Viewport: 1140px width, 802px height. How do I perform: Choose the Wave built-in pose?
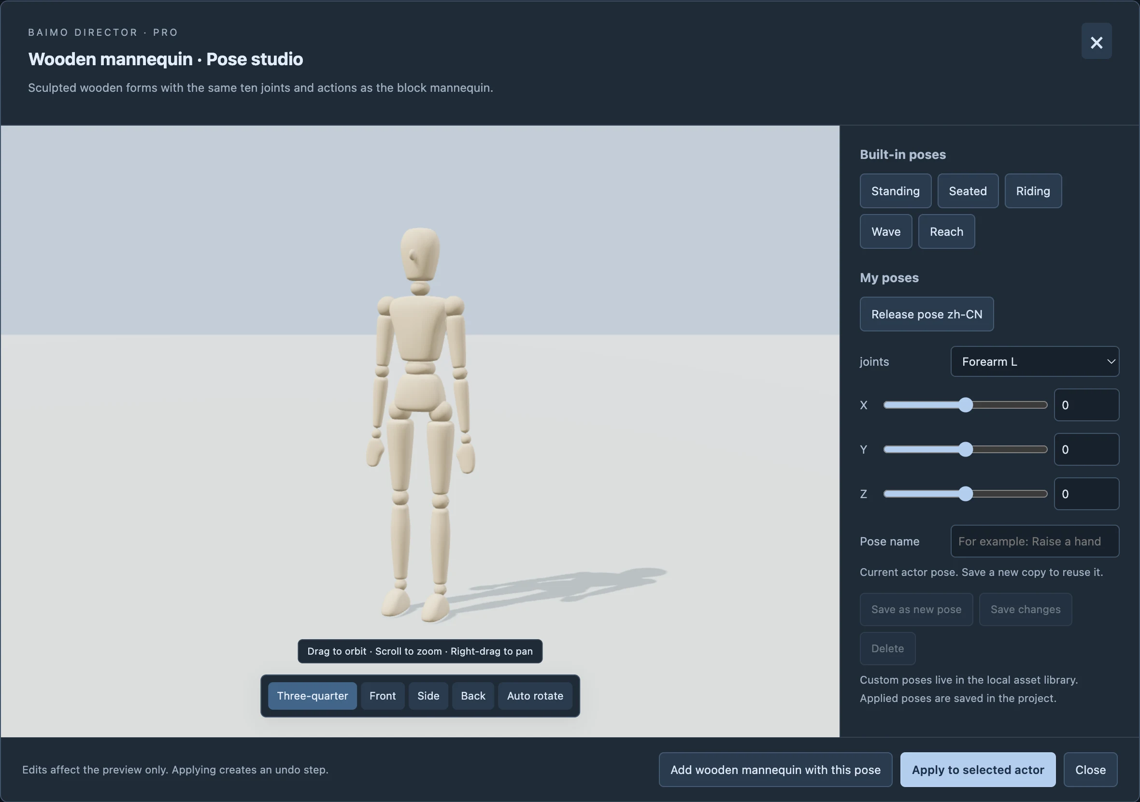point(886,231)
